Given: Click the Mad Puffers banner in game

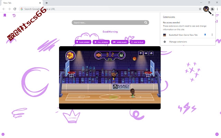Looking at the screenshot, I should 121,87.
